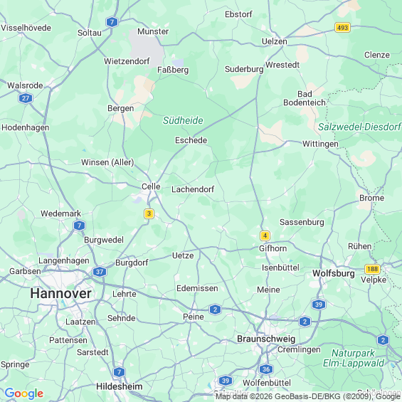Image resolution: width=402 pixels, height=402 pixels.
Task: Click the Südheide nature park label
Action: 183,120
